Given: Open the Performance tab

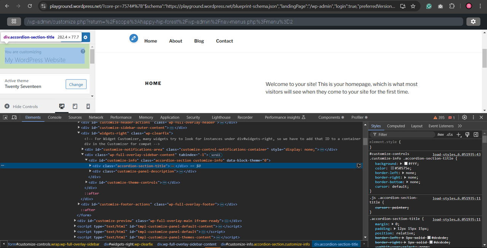Looking at the screenshot, I should (121, 118).
